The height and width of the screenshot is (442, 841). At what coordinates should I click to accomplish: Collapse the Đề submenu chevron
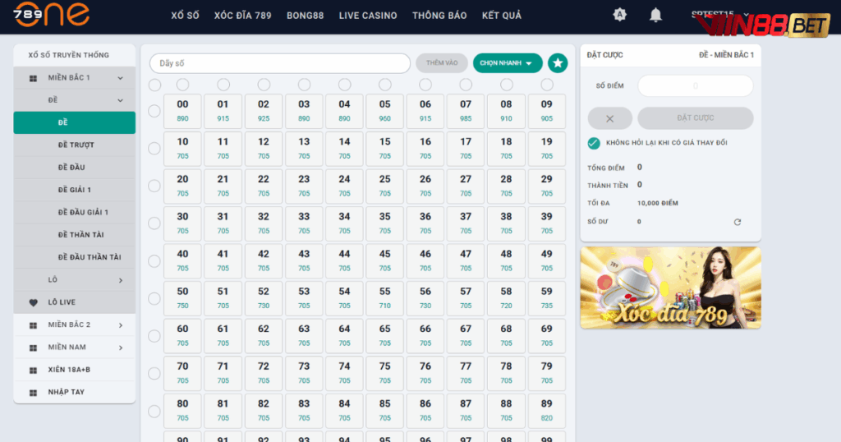pos(120,101)
